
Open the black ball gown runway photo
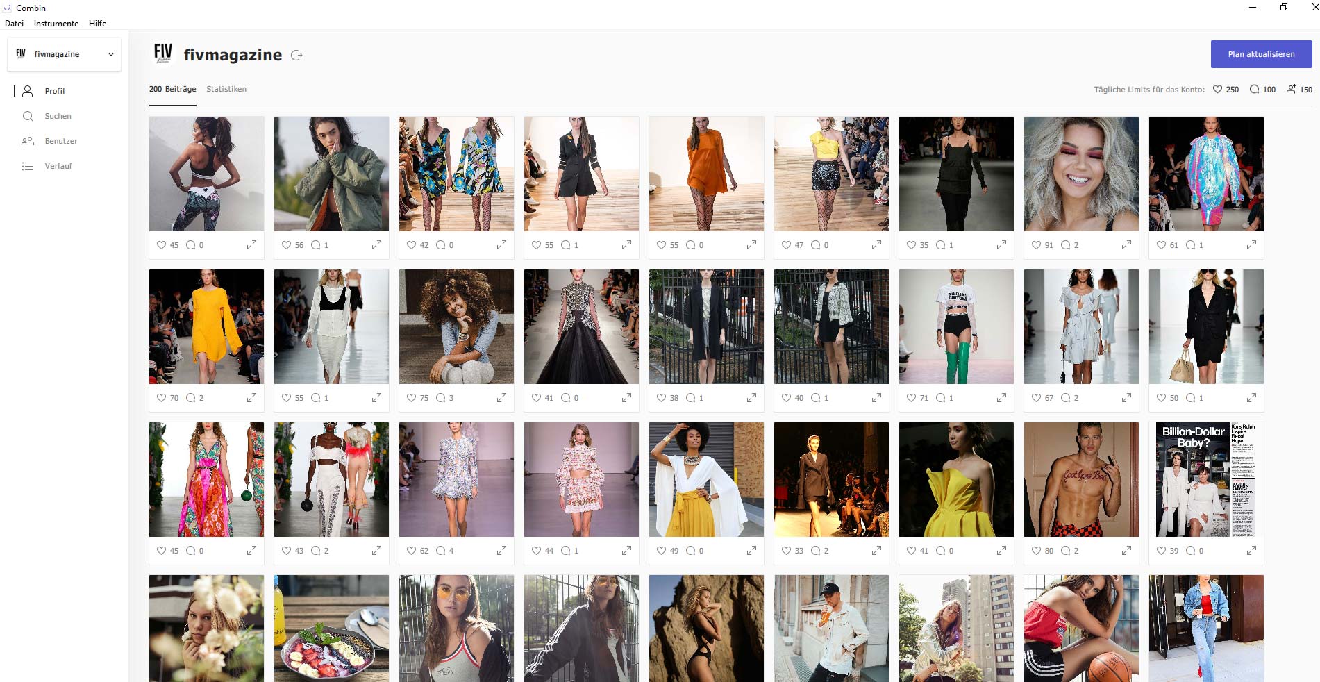582,326
